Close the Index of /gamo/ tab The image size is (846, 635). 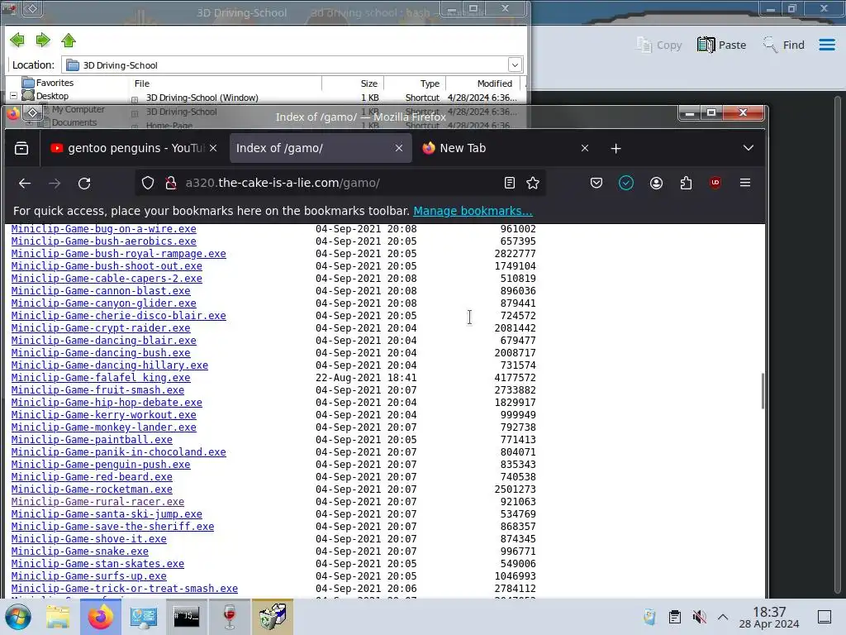pyautogui.click(x=399, y=148)
